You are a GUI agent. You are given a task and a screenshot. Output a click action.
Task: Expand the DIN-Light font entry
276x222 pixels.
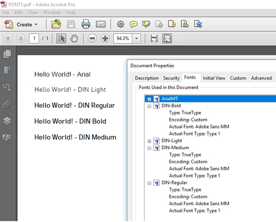tap(149, 141)
